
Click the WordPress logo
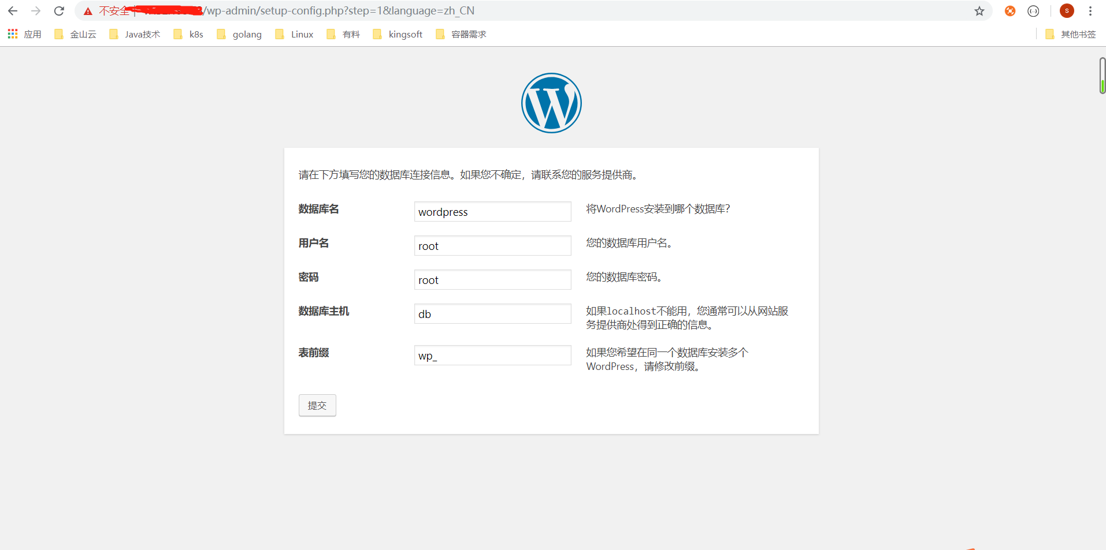(551, 103)
